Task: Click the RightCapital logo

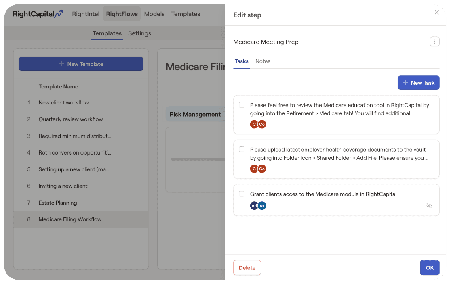Action: (x=38, y=14)
